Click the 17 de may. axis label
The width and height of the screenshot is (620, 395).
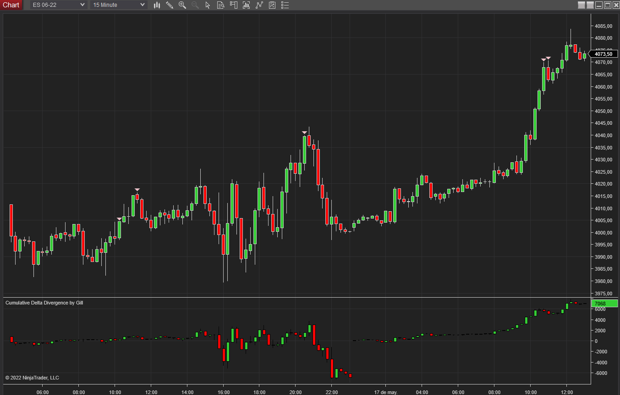click(x=386, y=392)
